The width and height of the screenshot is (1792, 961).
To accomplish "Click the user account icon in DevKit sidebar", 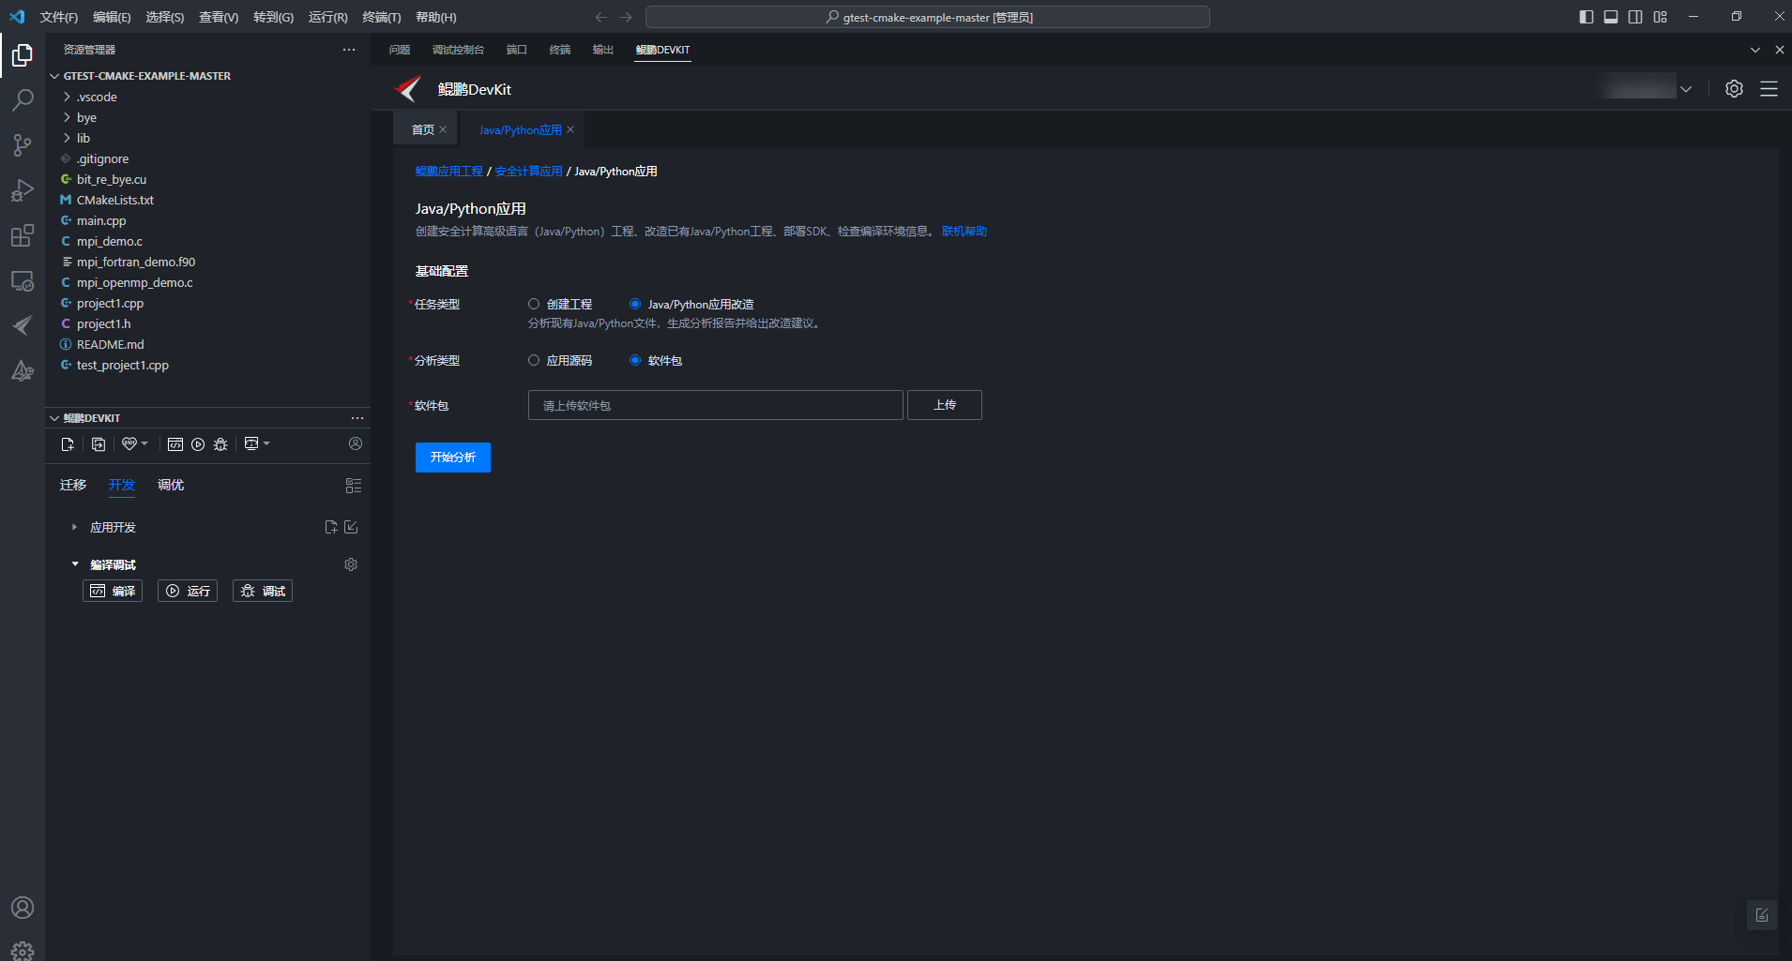I will pyautogui.click(x=356, y=443).
